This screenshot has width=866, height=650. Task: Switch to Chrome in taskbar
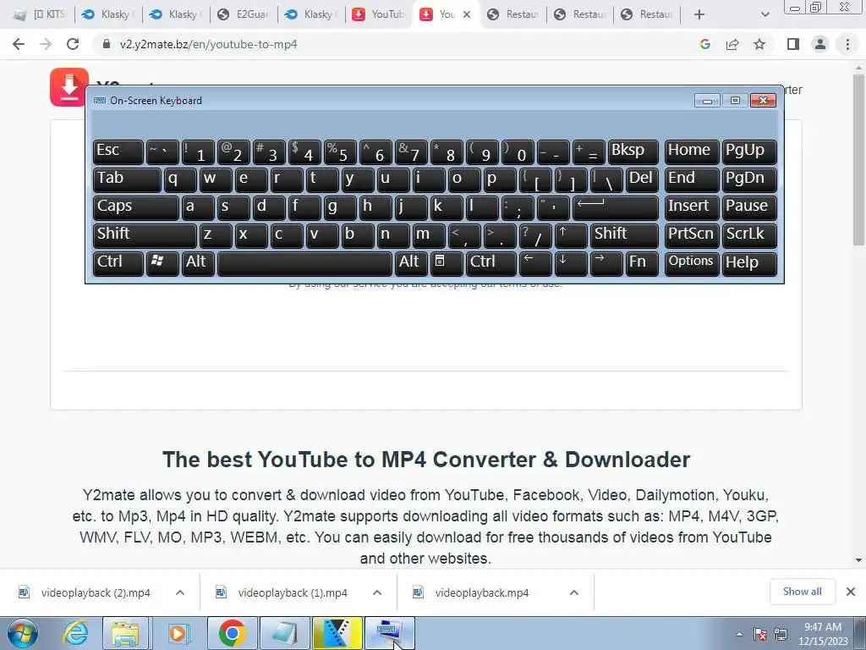pyautogui.click(x=232, y=633)
